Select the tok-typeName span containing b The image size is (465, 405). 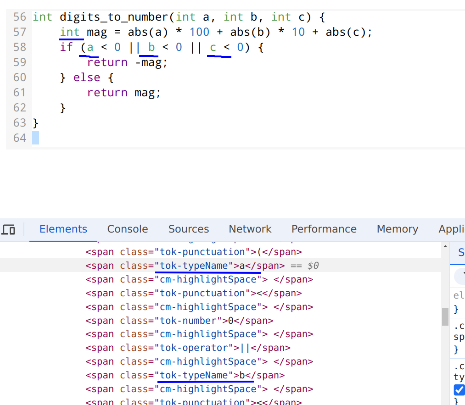tap(185, 375)
